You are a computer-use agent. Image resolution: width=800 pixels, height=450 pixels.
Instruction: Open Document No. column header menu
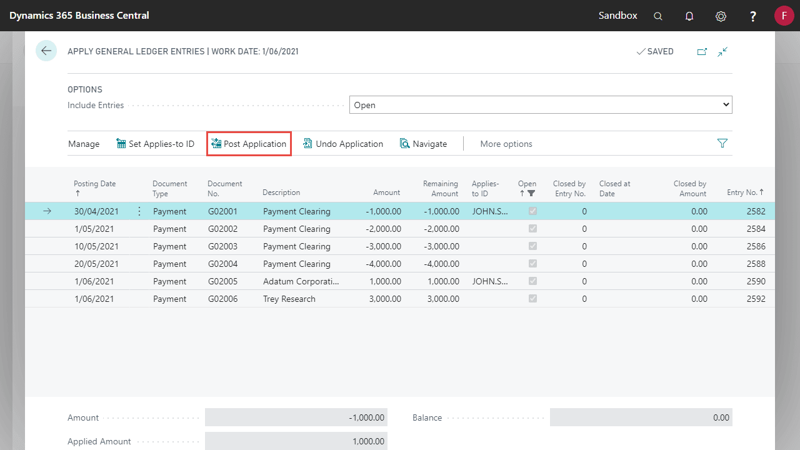[x=225, y=188]
